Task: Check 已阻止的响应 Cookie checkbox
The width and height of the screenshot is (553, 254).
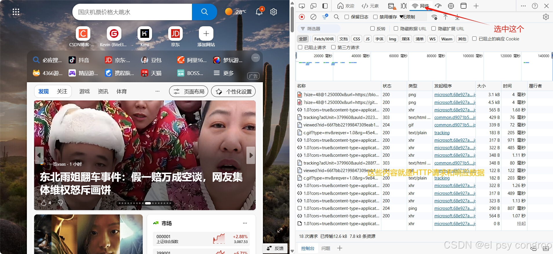Action: click(474, 38)
